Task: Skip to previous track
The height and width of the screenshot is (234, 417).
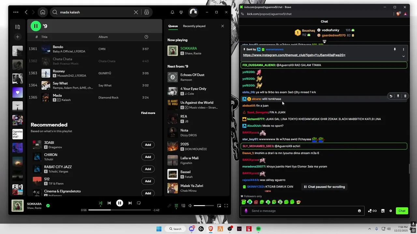Action: (x=109, y=203)
